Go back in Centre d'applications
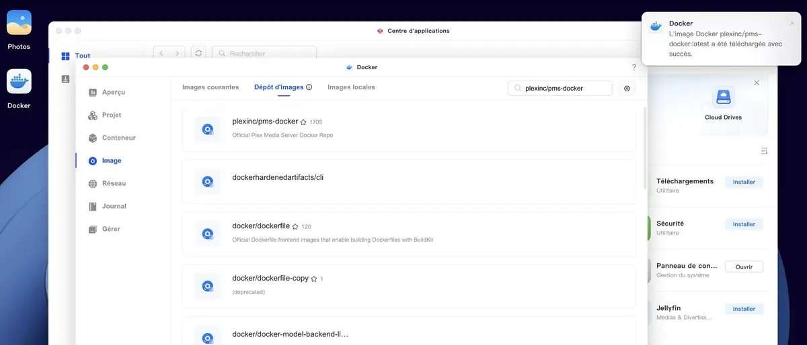The image size is (807, 345). click(x=161, y=53)
